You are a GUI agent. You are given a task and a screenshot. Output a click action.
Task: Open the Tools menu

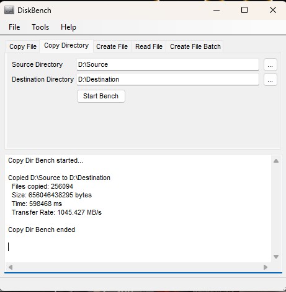click(x=40, y=27)
